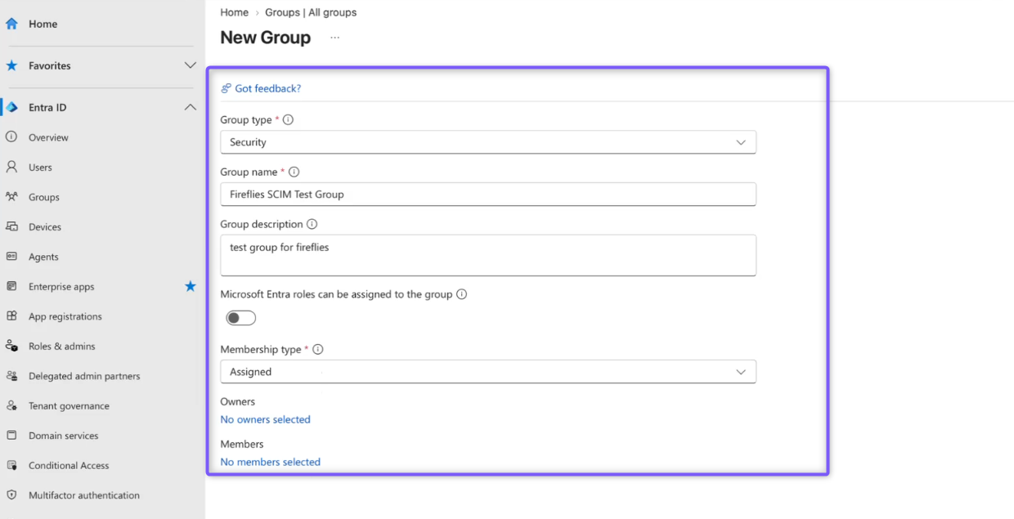Click the info icon next to Group type
The width and height of the screenshot is (1014, 519).
[x=288, y=119]
